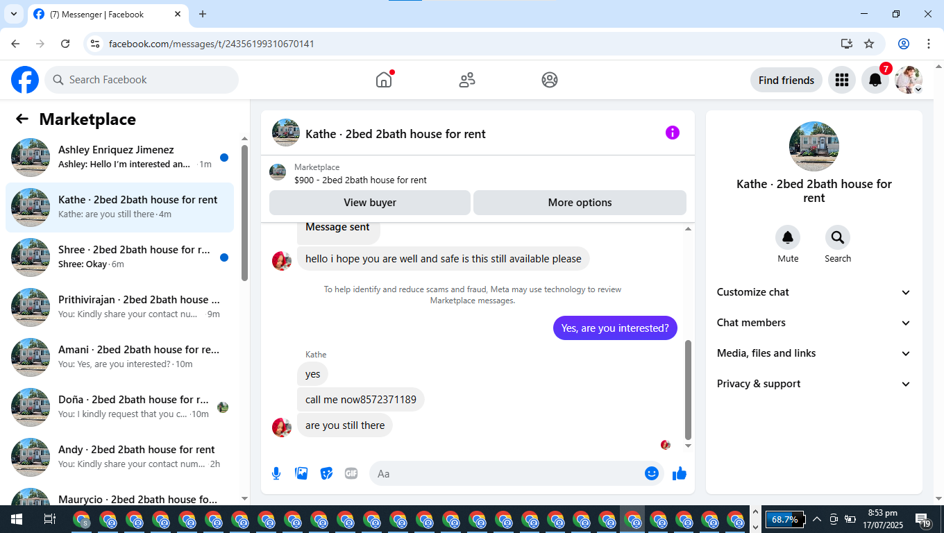
Task: View site information icon beside URL
Action: pos(96,44)
